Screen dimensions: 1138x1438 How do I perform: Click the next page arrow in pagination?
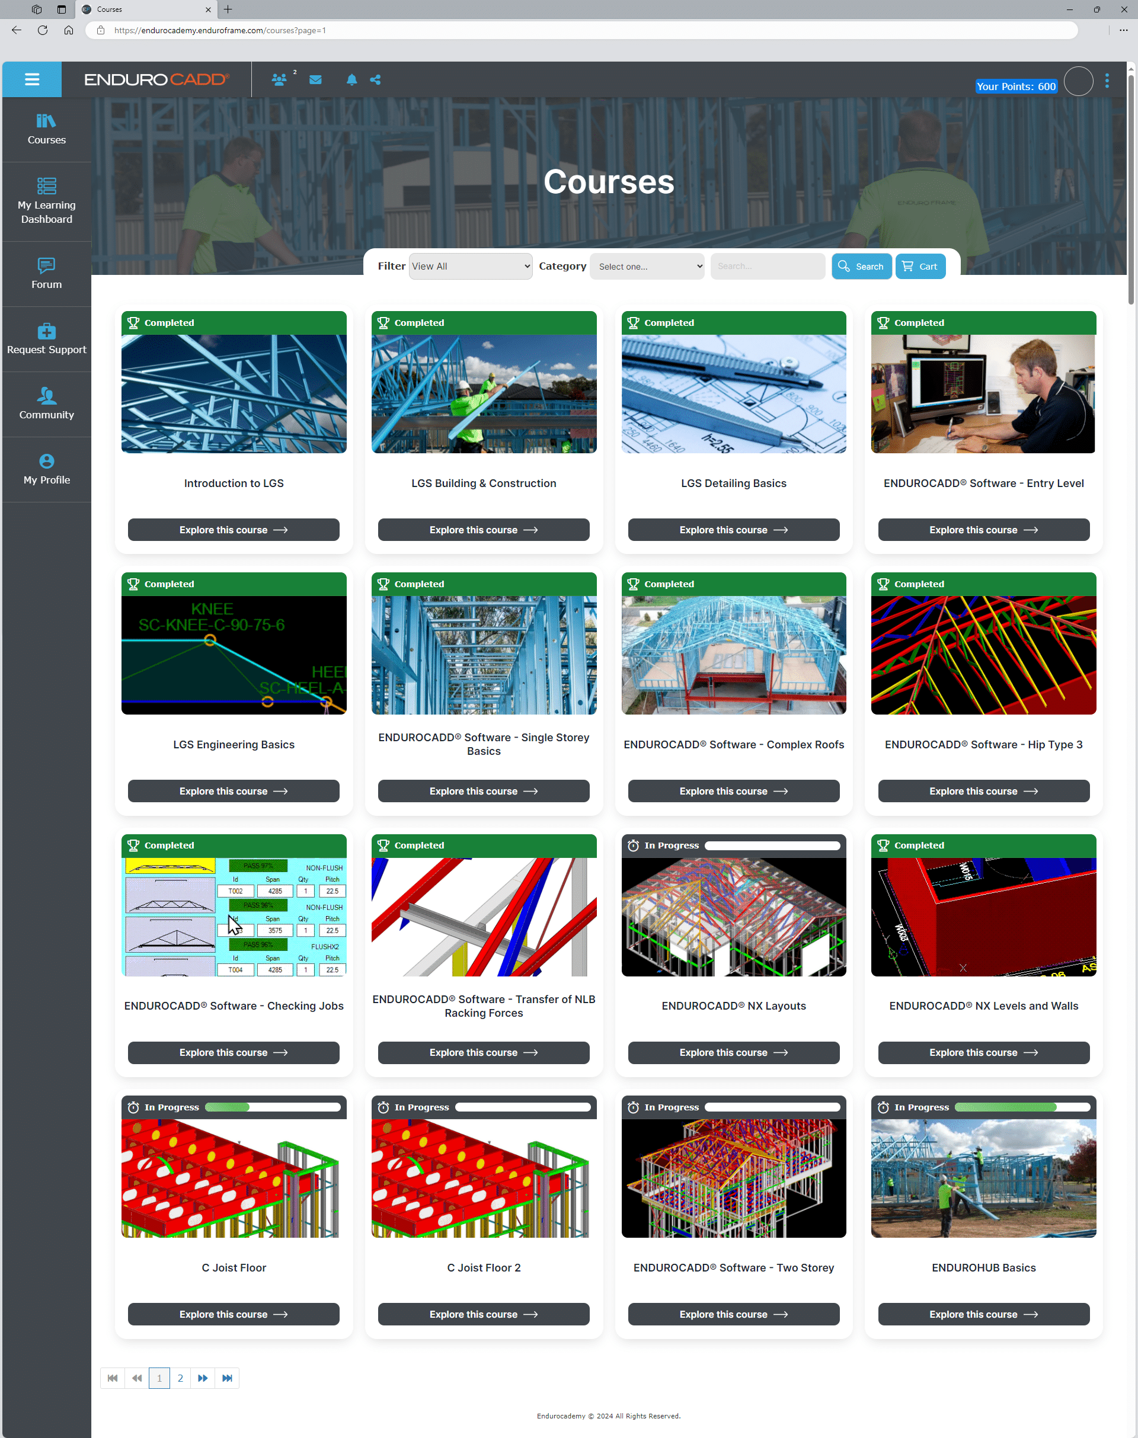203,1378
